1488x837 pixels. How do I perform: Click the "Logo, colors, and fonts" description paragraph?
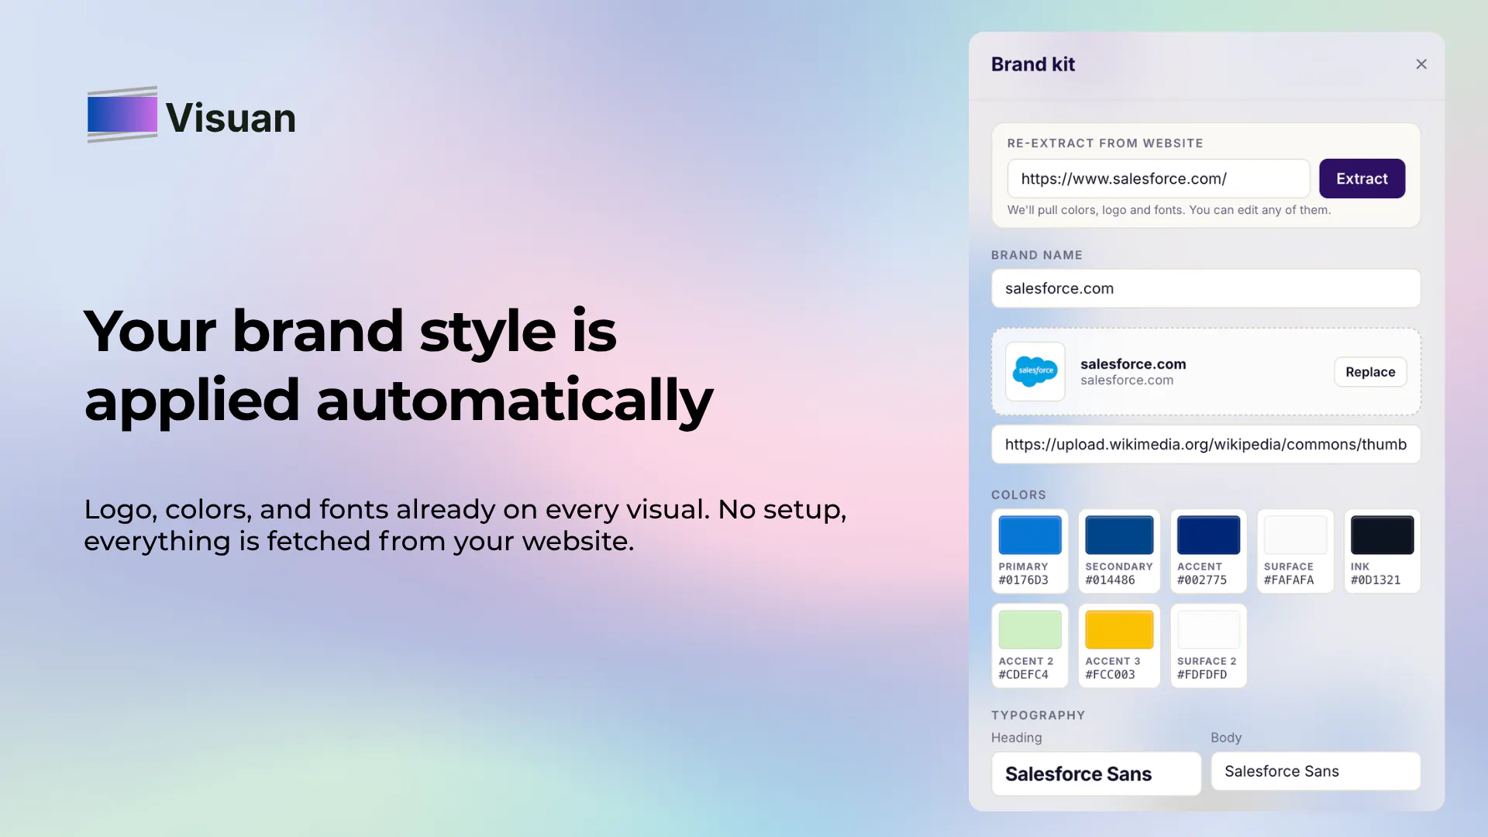465,525
